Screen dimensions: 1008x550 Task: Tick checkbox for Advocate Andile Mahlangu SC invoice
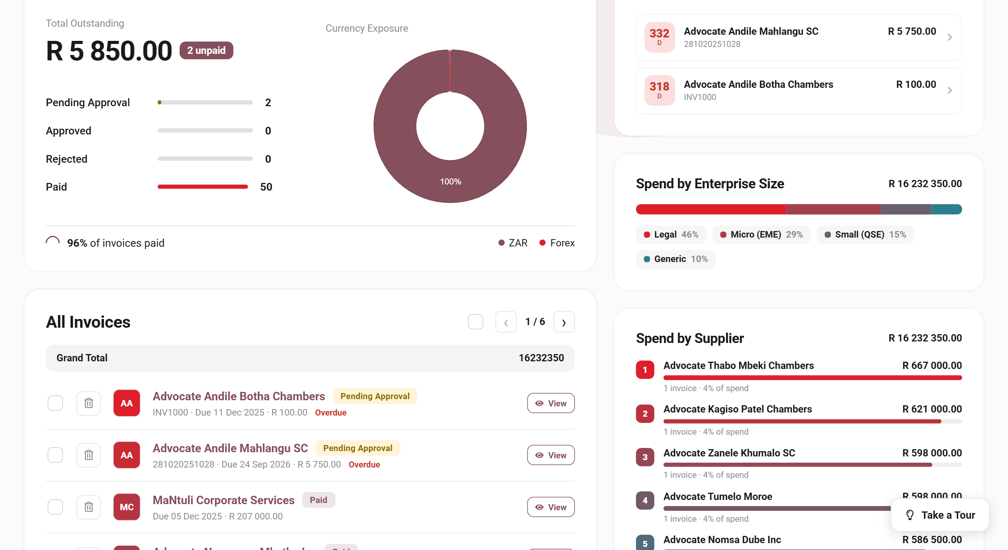(55, 455)
